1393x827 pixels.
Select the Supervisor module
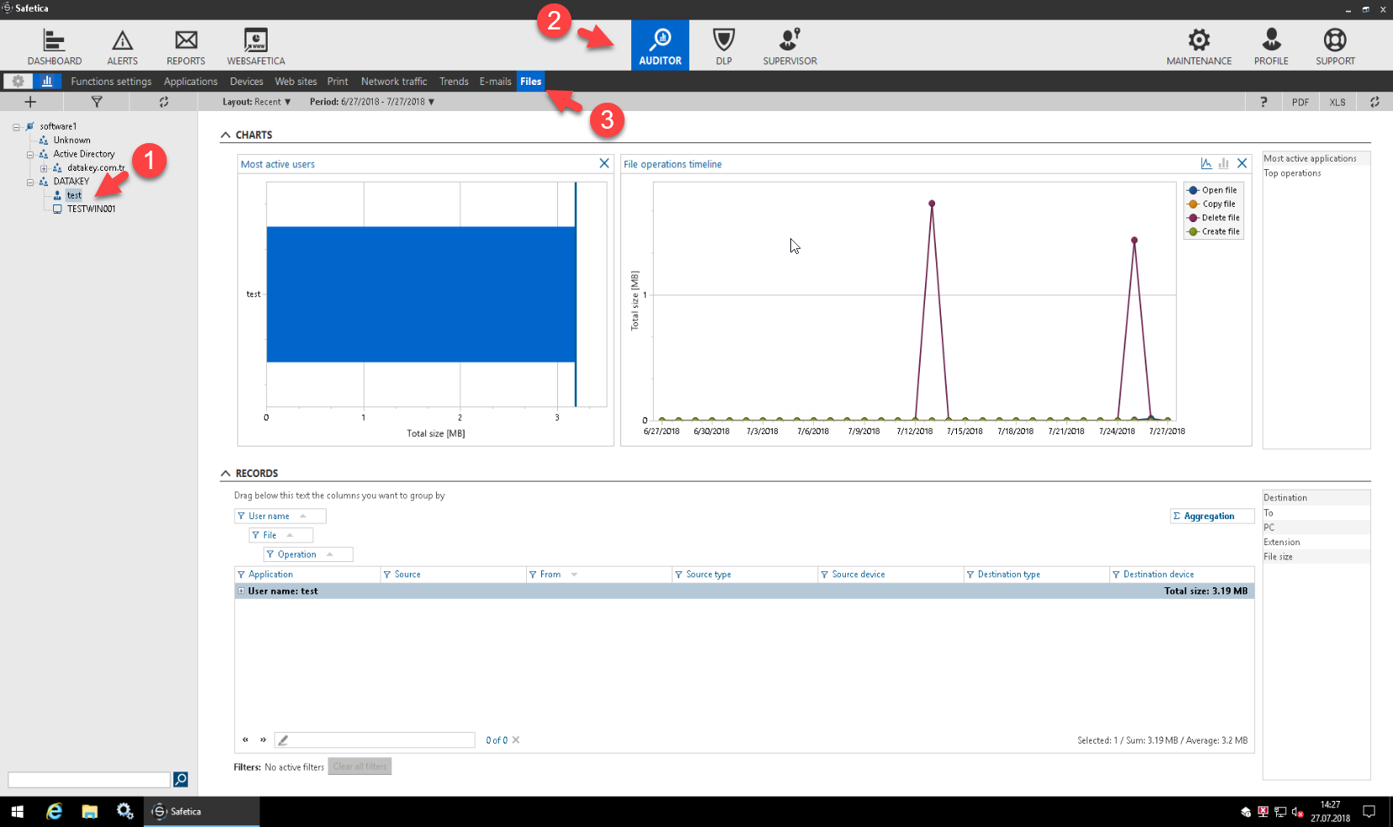coord(790,46)
